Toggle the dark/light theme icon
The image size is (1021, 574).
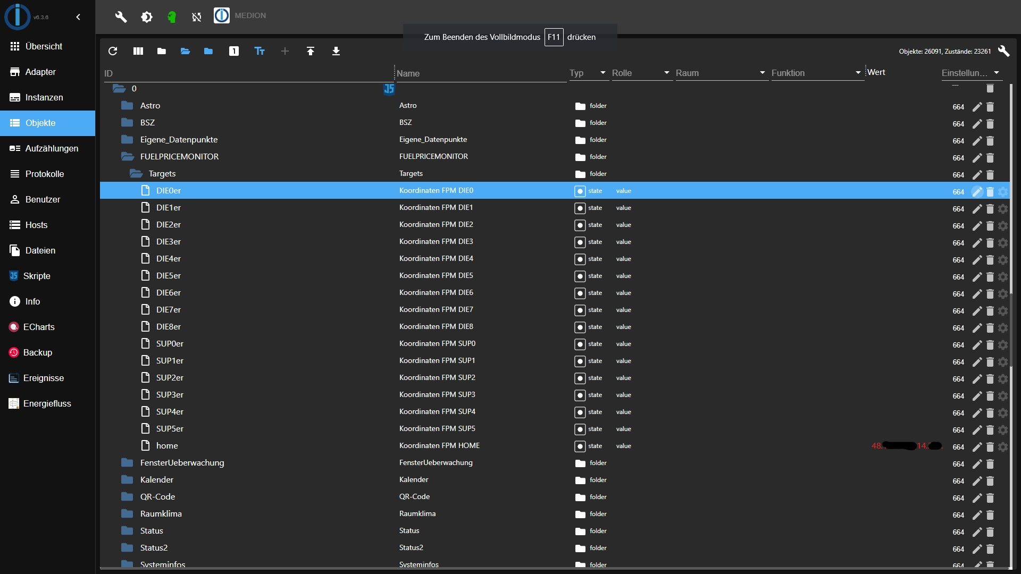click(147, 17)
